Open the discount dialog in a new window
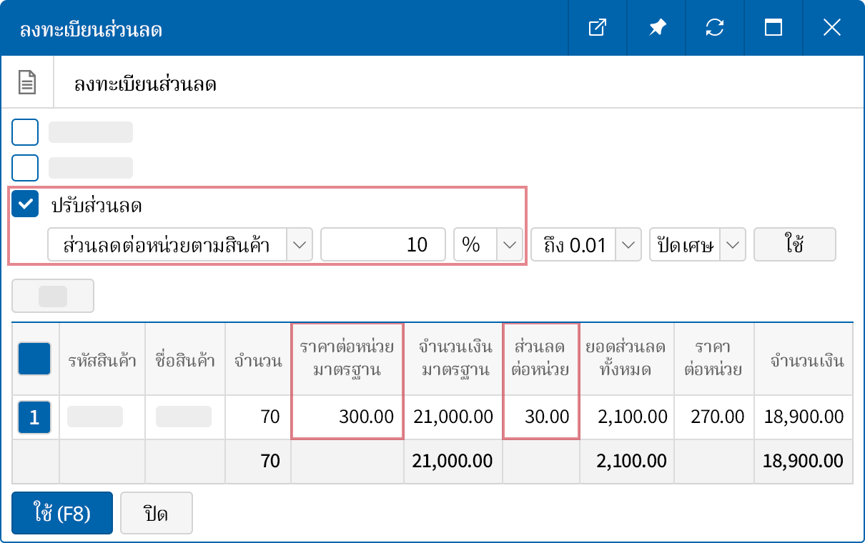 tap(598, 28)
